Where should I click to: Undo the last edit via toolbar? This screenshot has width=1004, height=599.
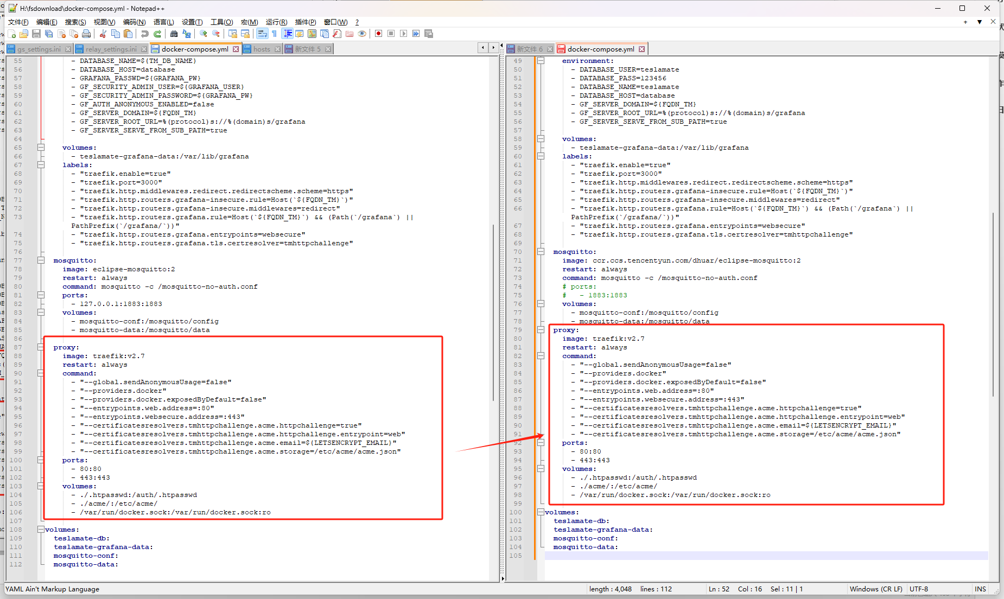[144, 34]
